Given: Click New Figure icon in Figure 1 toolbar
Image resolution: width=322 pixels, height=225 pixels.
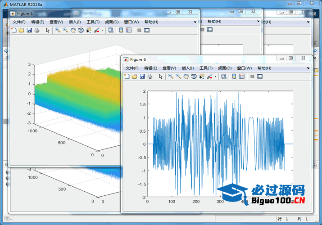Looking at the screenshot, I should tap(14, 30).
